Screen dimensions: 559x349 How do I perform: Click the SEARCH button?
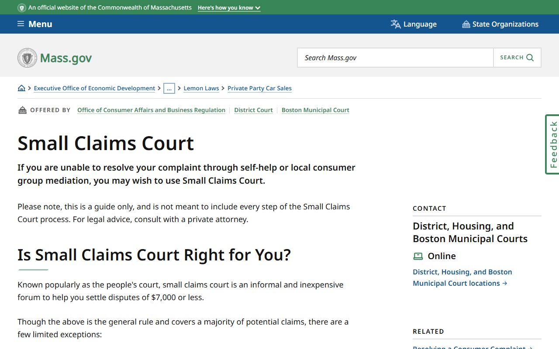click(x=517, y=58)
